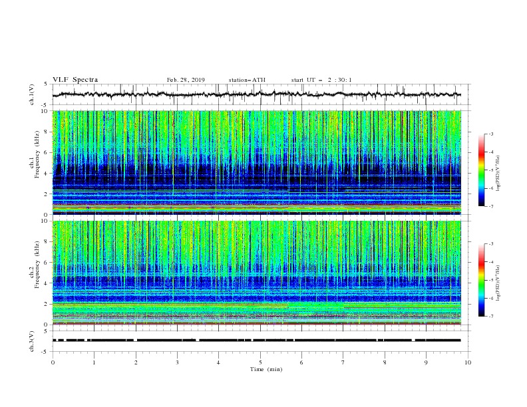The image size is (527, 407).
Task: Click the "8" kHz tick on ch.1 frequency axis
Action: click(x=47, y=132)
